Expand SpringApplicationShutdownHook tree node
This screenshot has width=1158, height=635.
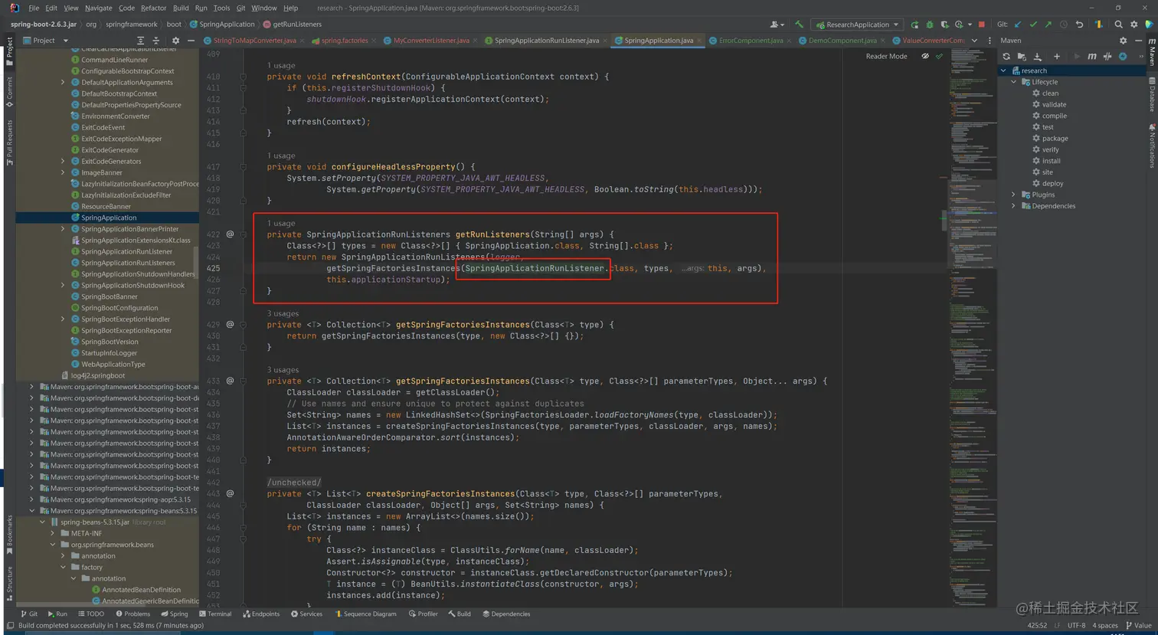coord(63,285)
